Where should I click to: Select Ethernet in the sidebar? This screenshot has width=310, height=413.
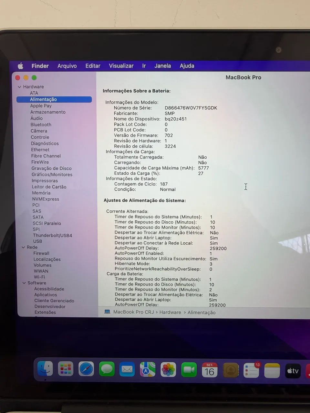click(x=40, y=150)
